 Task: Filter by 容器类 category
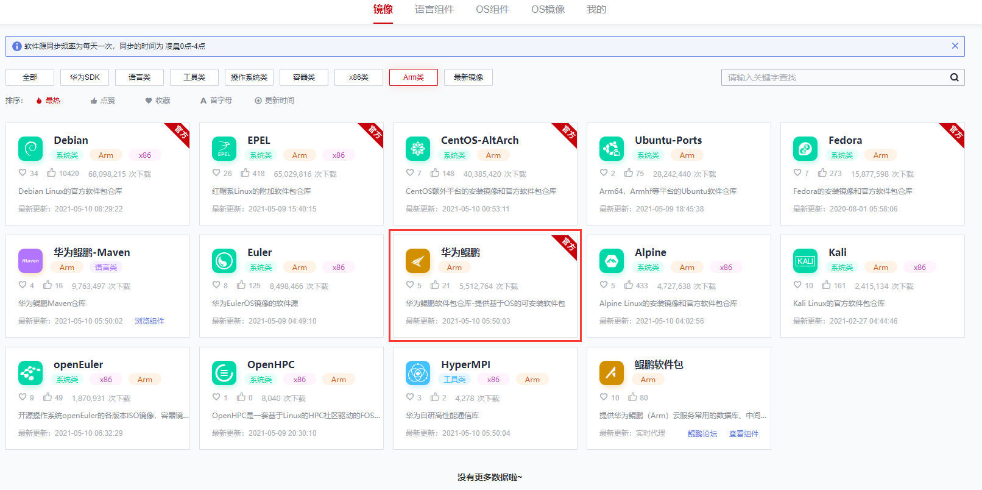[304, 77]
